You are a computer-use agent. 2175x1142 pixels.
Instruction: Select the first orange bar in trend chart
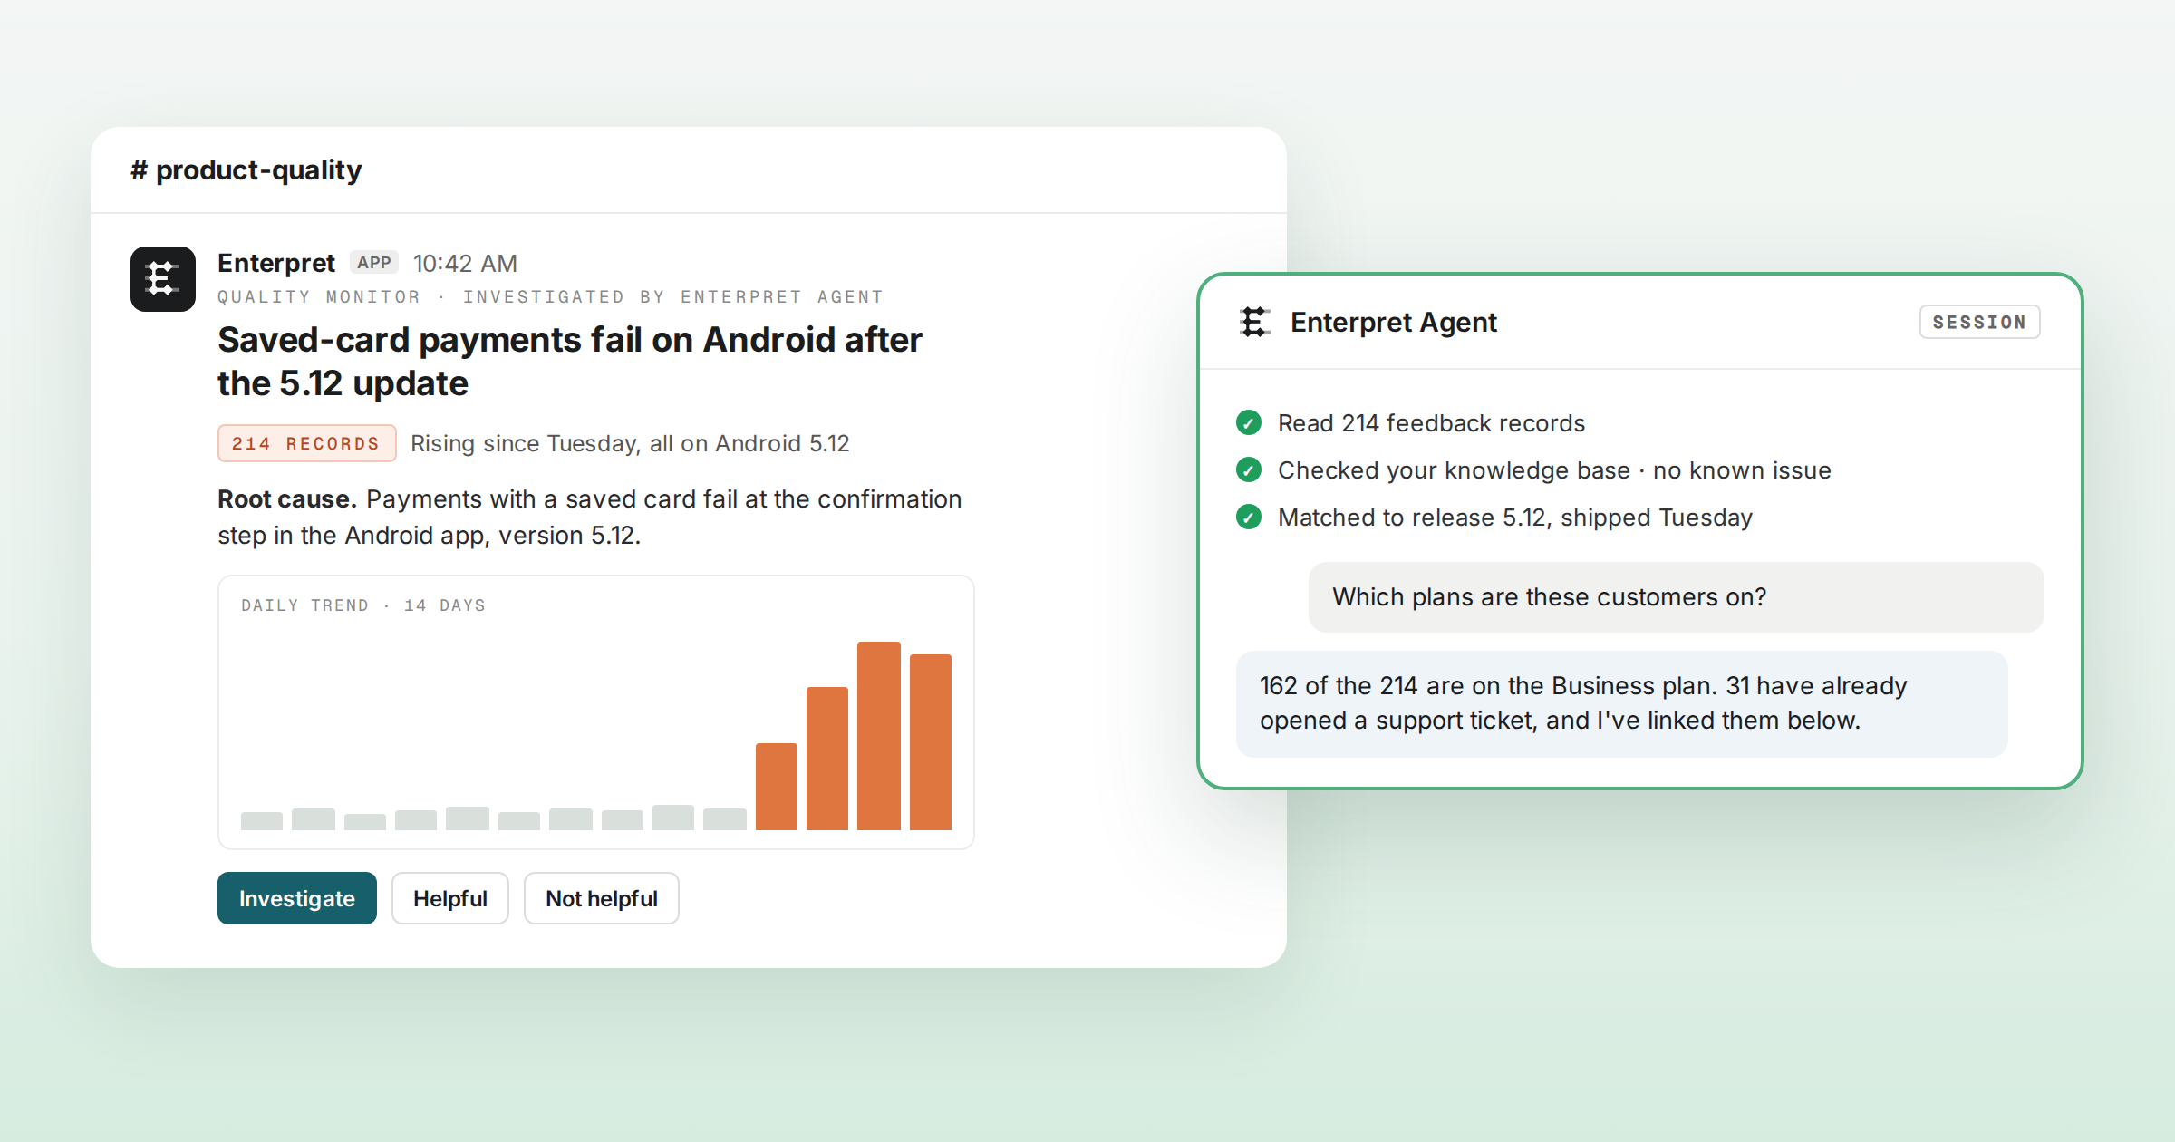point(777,787)
